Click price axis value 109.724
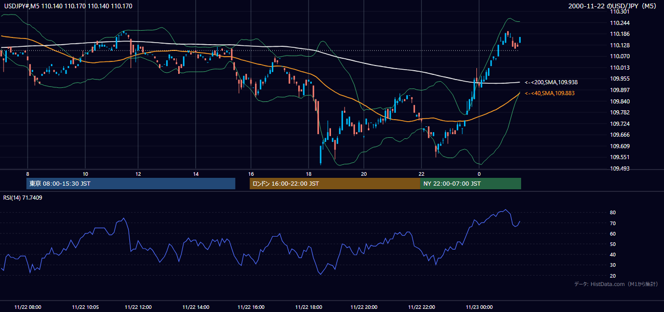The image size is (664, 312). (x=621, y=124)
